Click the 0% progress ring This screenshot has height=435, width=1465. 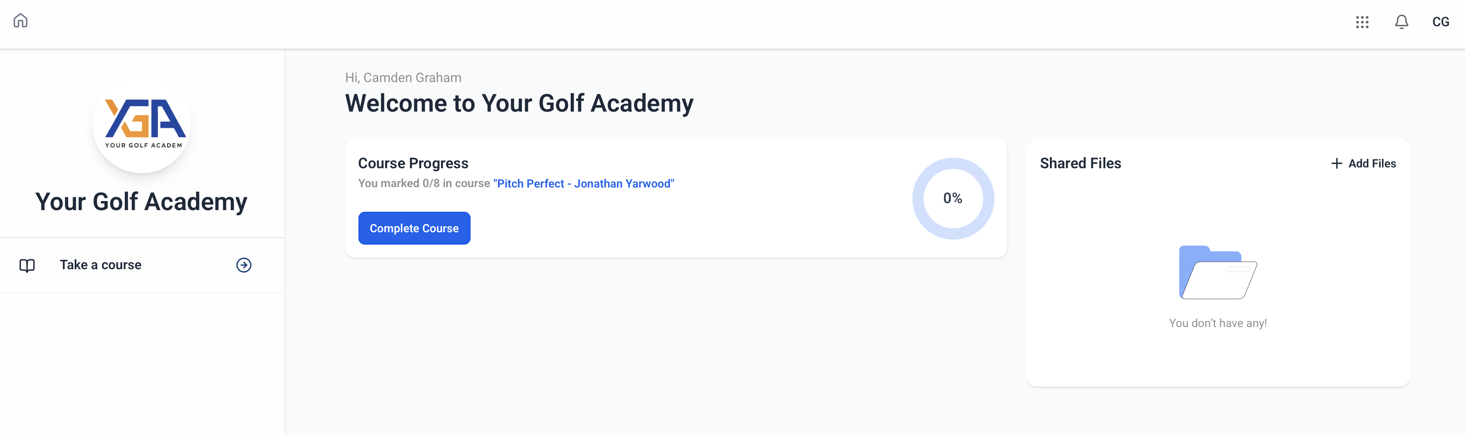point(953,199)
